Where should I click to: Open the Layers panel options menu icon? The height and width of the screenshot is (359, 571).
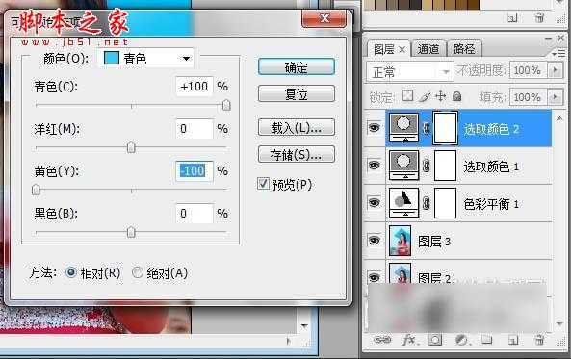click(x=559, y=54)
